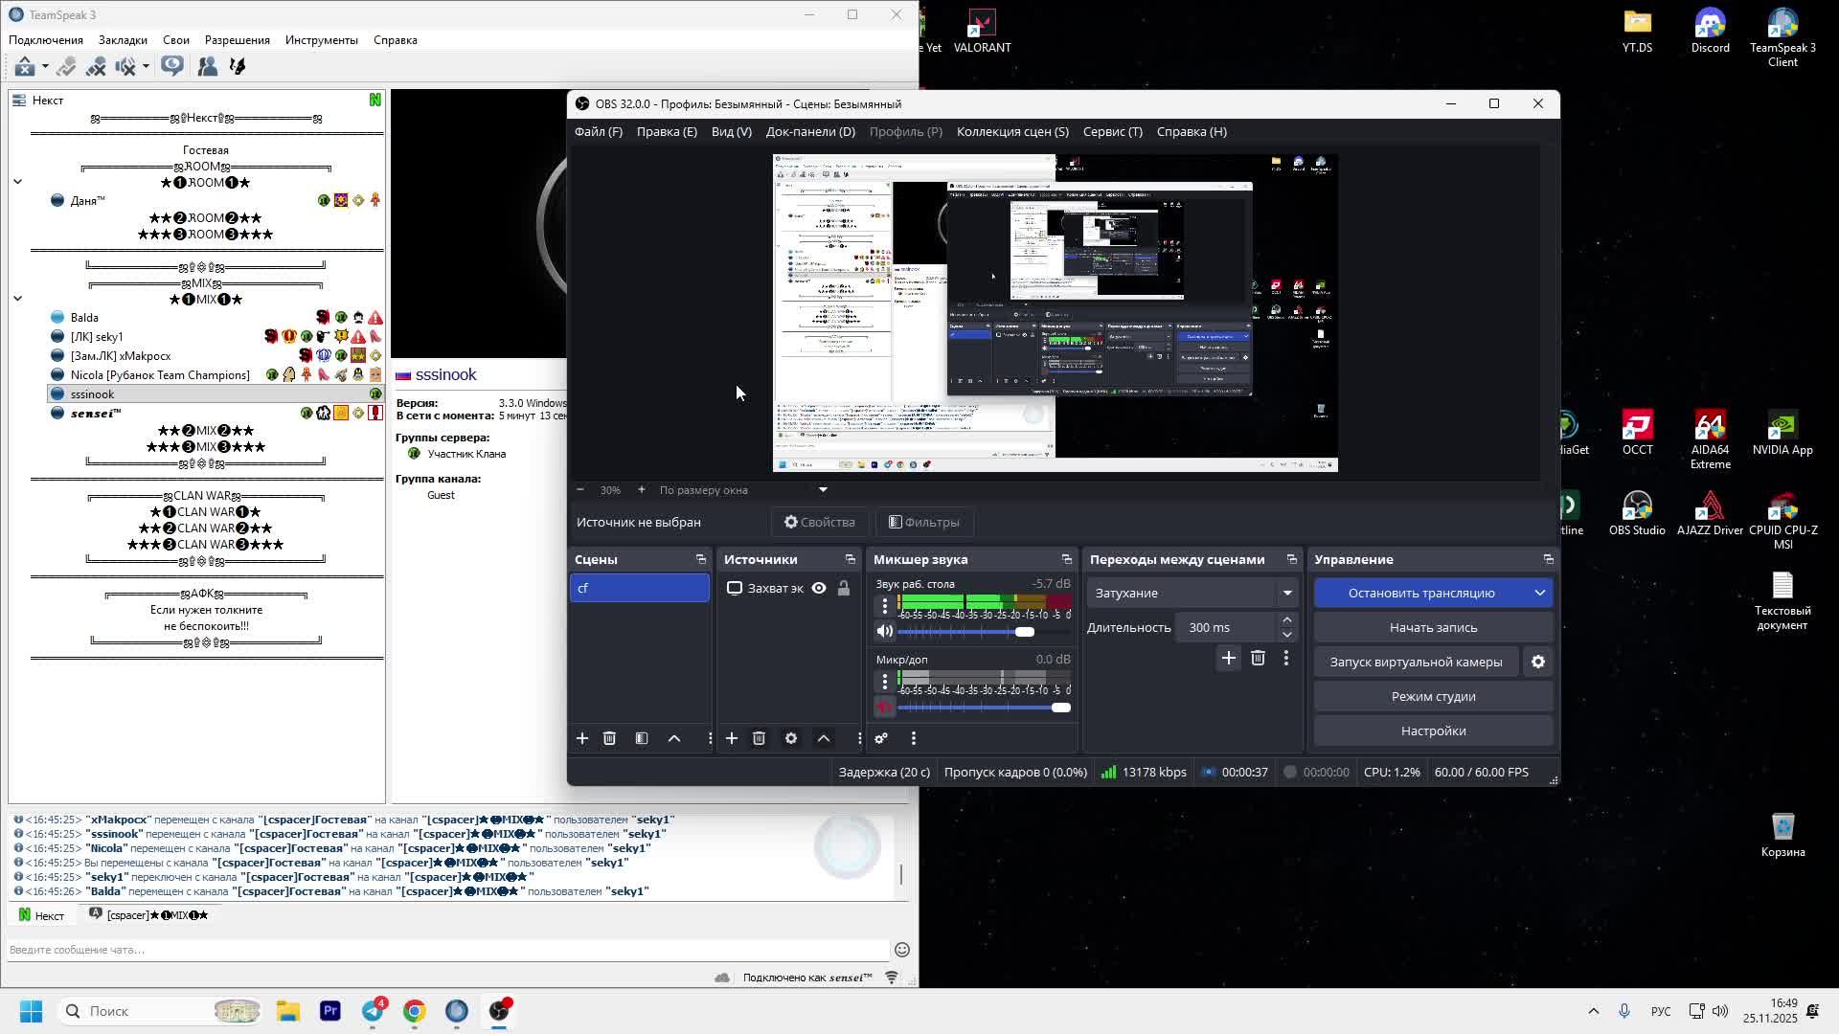
Task: Click the disconnect toolbar icon in TeamSpeak
Action: [x=66, y=66]
